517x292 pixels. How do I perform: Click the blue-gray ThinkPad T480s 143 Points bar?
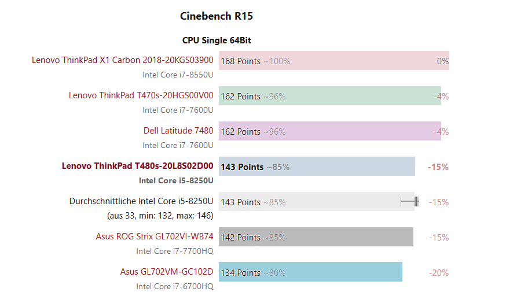347,167
